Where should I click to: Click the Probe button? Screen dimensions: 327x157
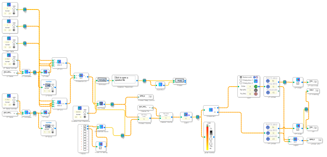(179, 80)
